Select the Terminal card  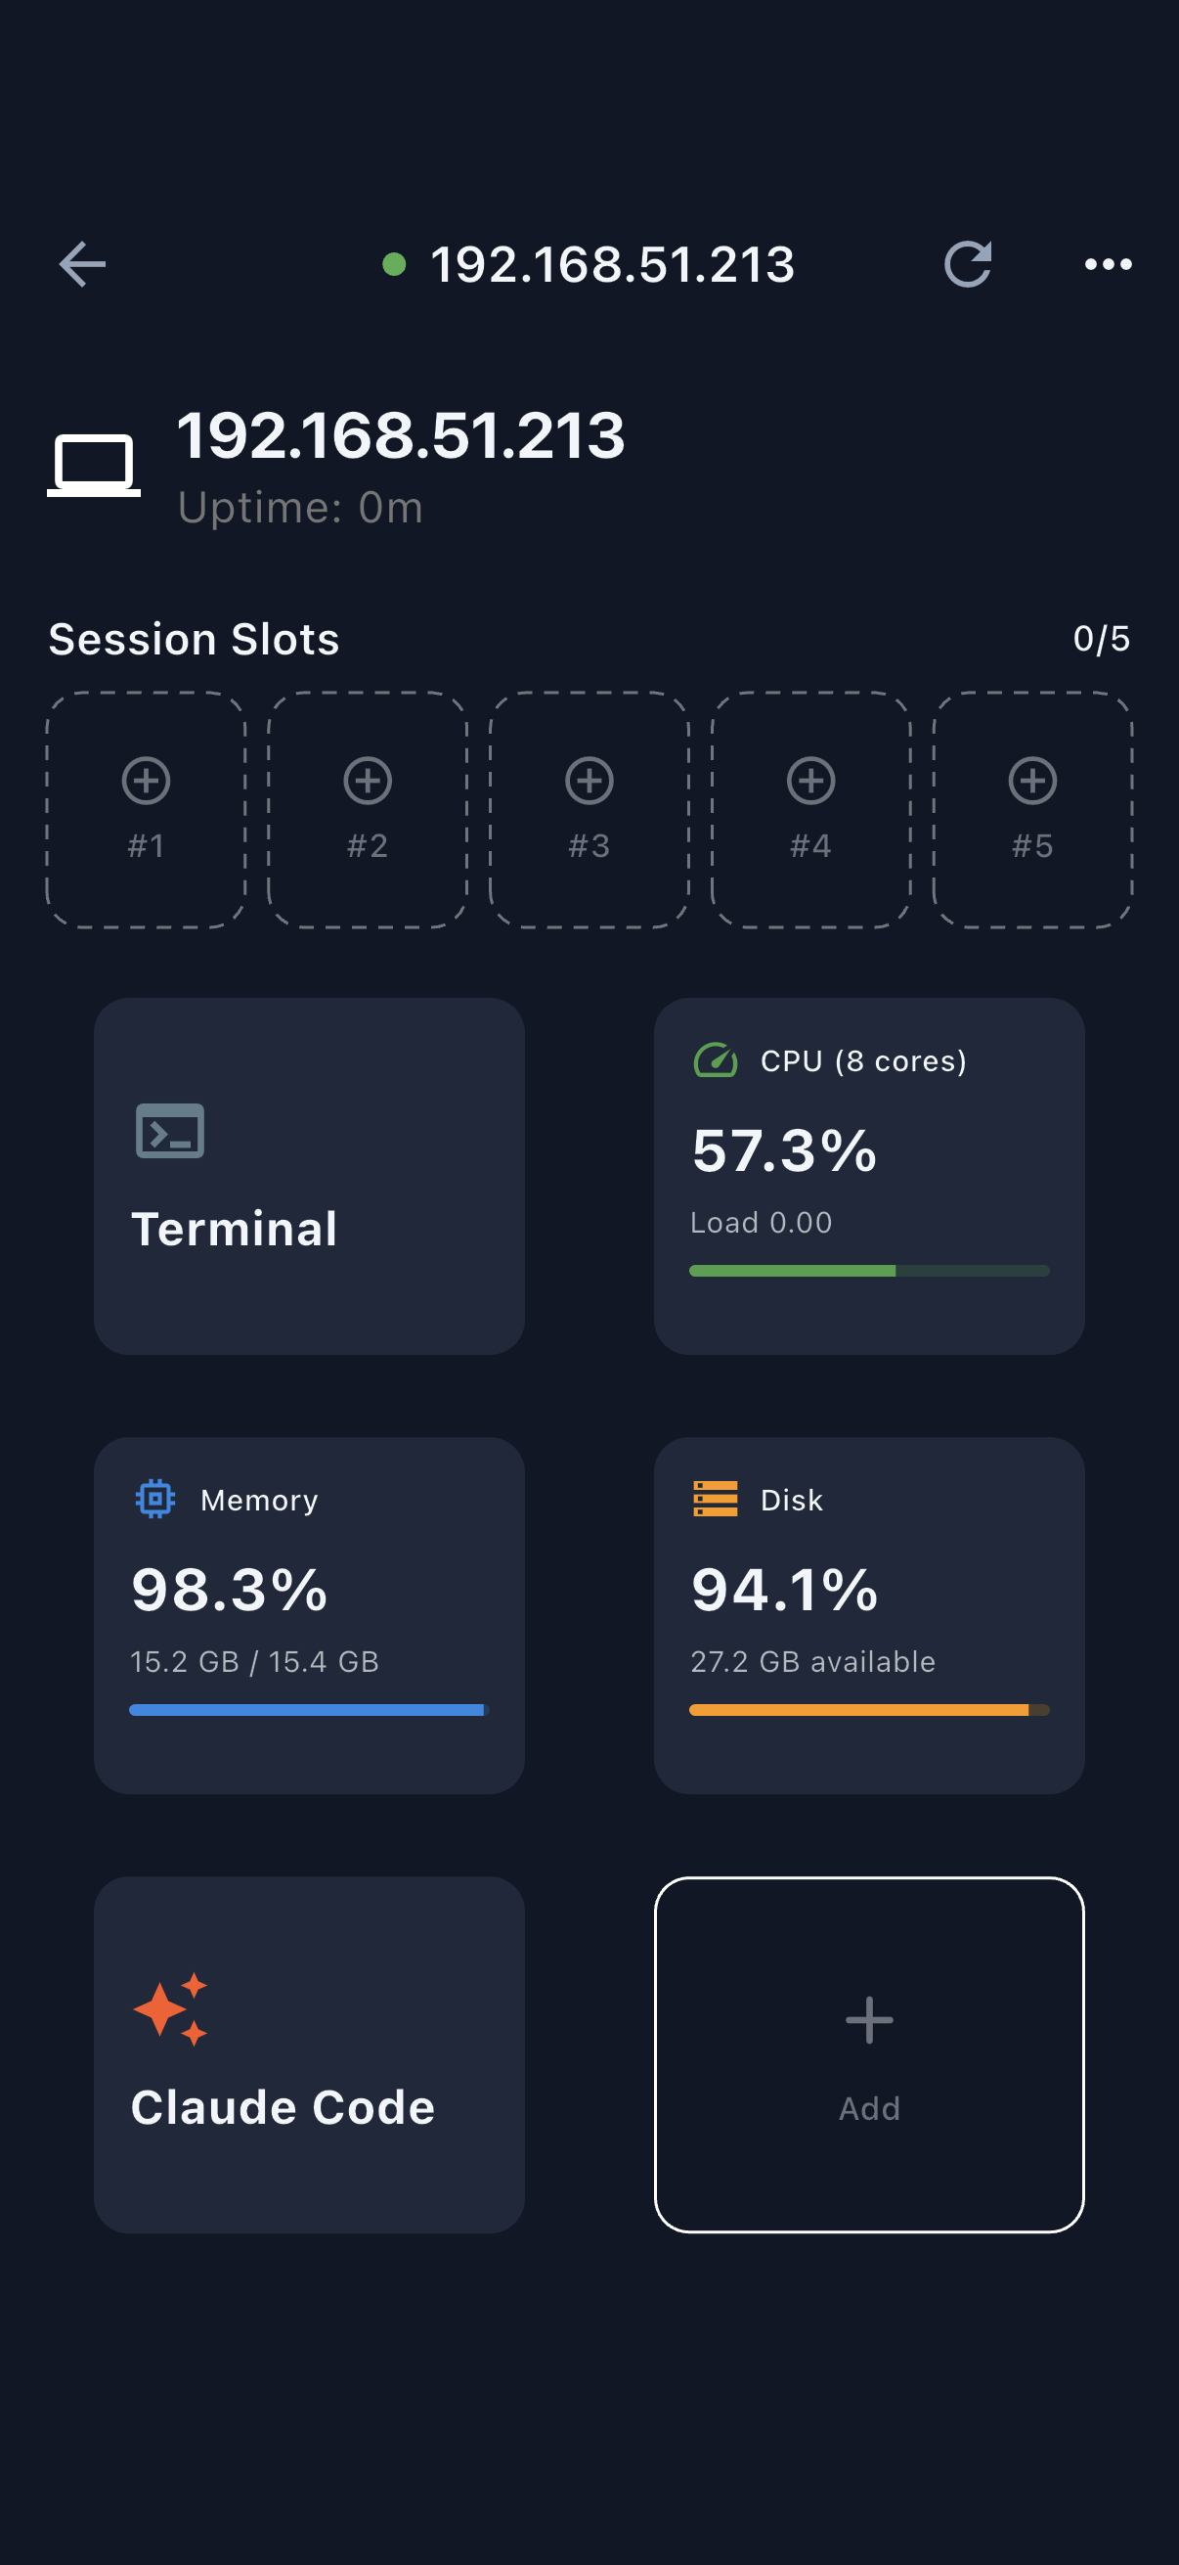308,1178
